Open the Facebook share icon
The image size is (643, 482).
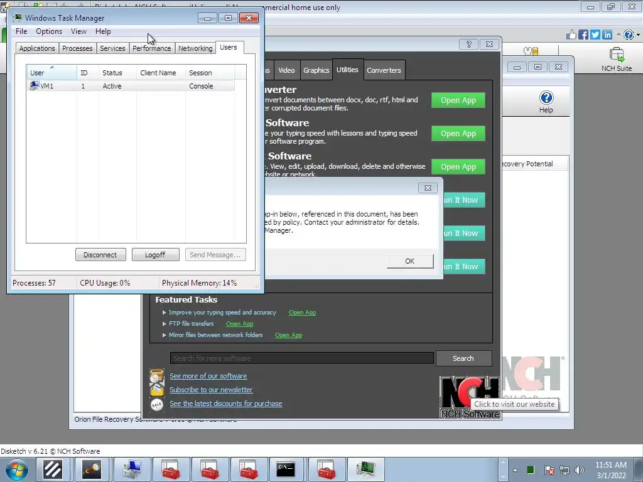point(583,35)
